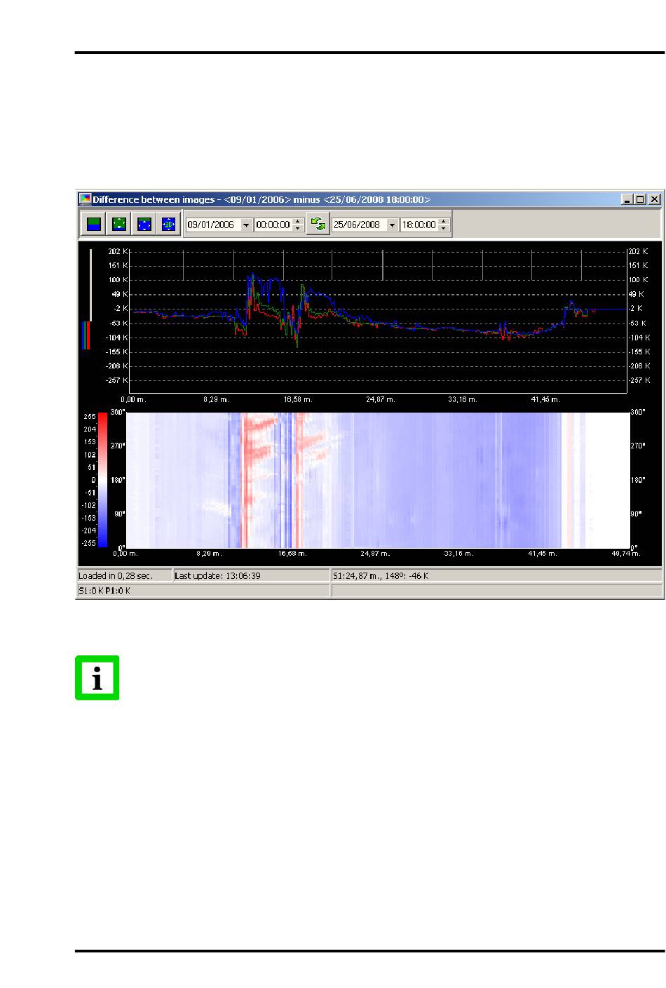This screenshot has width=666, height=988.
Task: Open the 25/06/2008 date dropdown arrow
Action: tap(392, 225)
